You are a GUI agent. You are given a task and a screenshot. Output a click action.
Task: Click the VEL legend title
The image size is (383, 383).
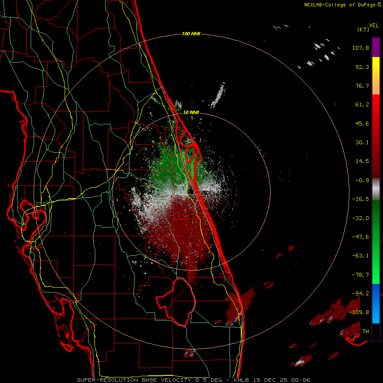[x=374, y=26]
